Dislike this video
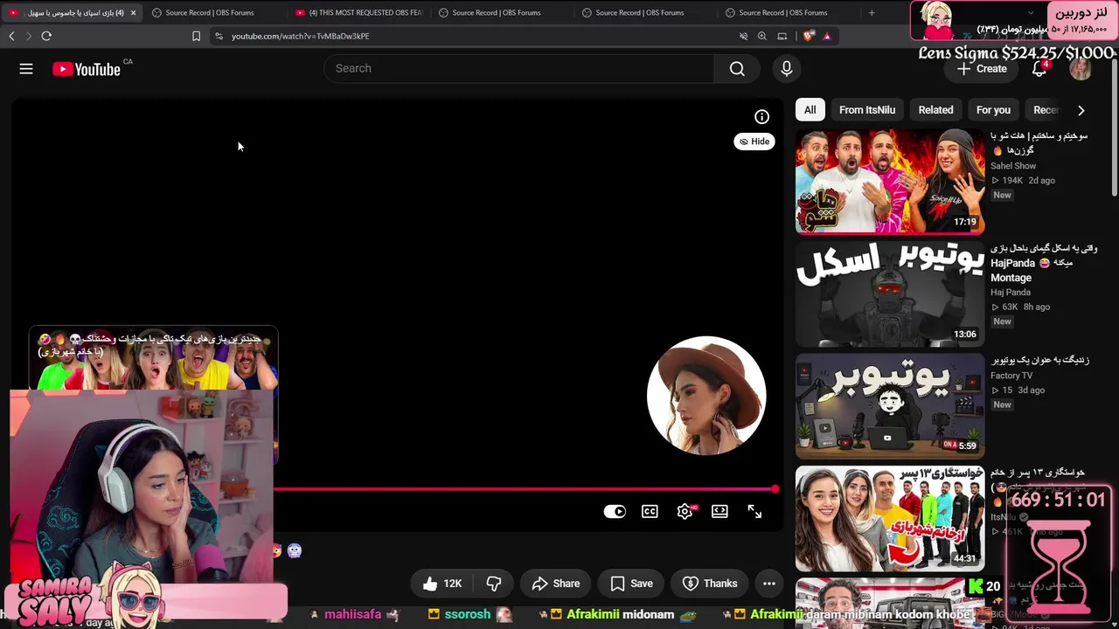This screenshot has height=629, width=1119. (x=494, y=584)
